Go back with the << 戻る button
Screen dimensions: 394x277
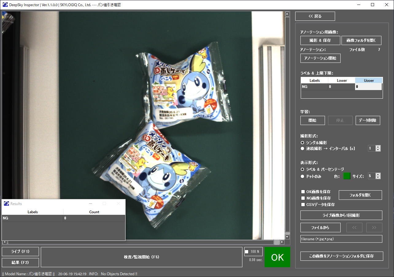315,16
